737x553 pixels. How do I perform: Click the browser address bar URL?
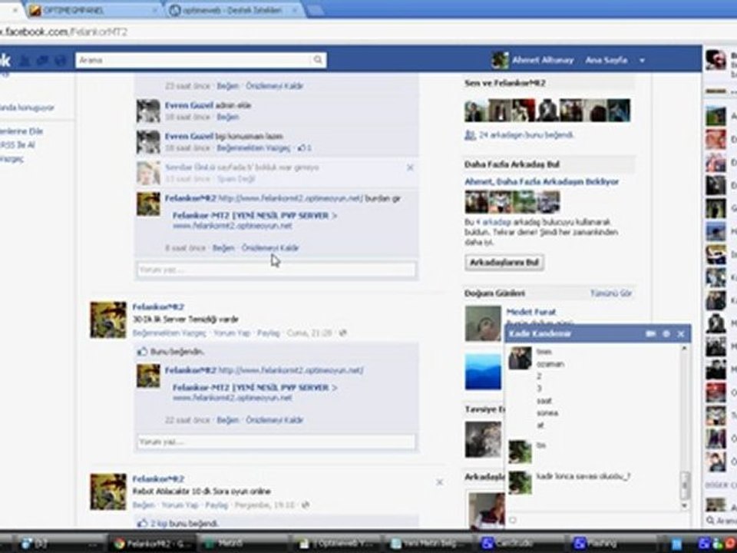64,32
